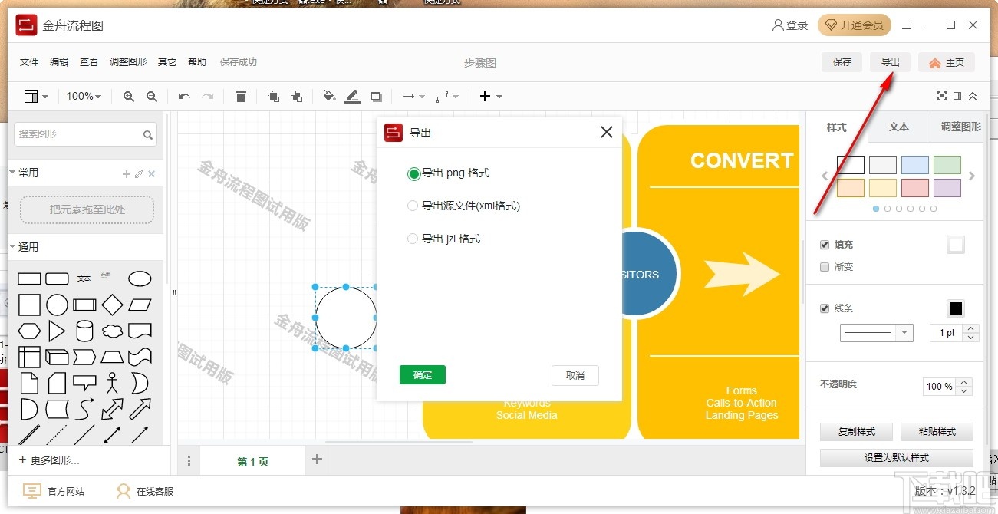Go to 主页 home

[947, 63]
